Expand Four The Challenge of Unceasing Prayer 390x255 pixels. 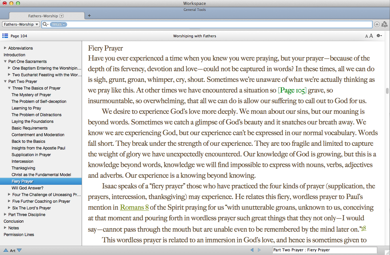(x=9, y=194)
